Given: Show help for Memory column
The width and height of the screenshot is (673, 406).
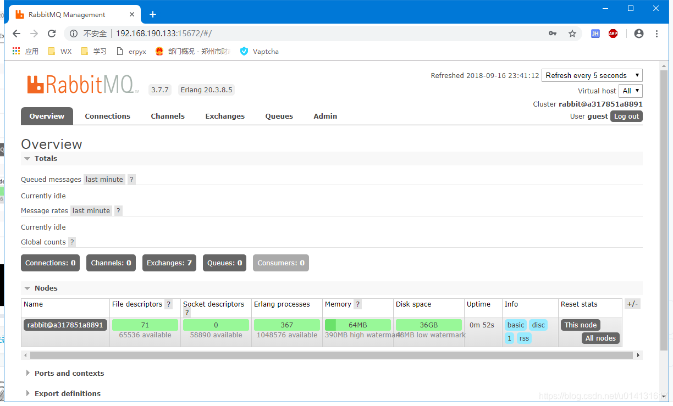Looking at the screenshot, I should pos(358,304).
